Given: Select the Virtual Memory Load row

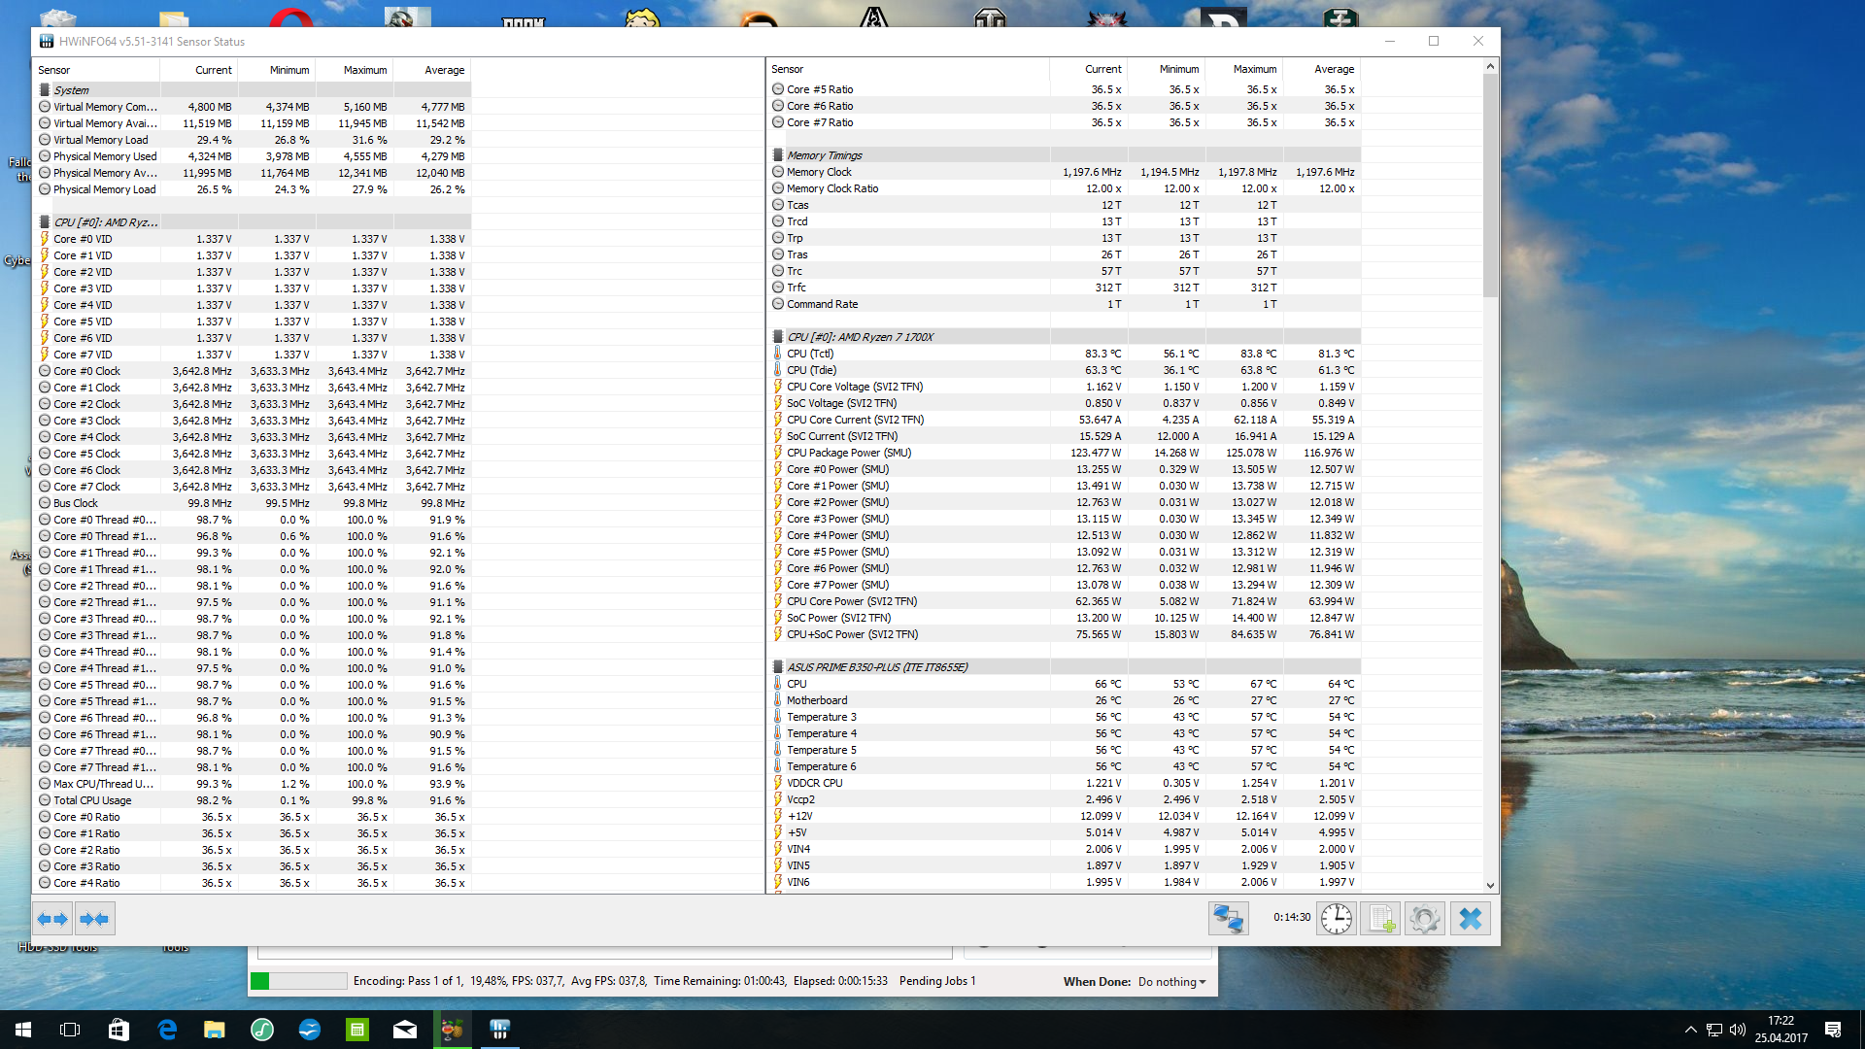Looking at the screenshot, I should (253, 140).
